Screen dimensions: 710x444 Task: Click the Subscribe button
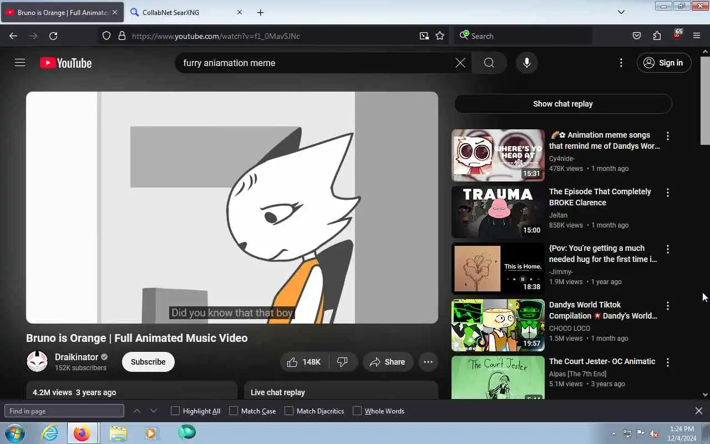(148, 362)
